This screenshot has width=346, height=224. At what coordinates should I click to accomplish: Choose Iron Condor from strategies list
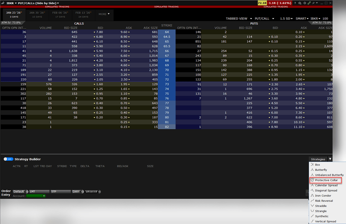coord(323,196)
